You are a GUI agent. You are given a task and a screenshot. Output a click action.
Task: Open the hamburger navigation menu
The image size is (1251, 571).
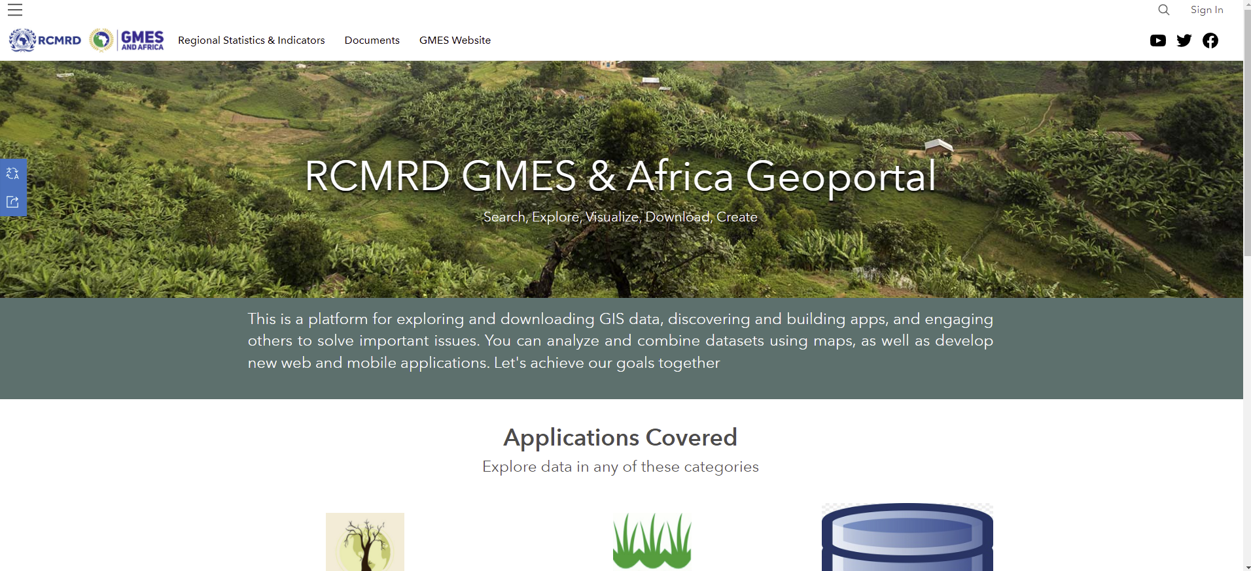click(15, 10)
